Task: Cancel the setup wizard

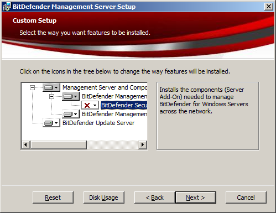Action: click(246, 198)
